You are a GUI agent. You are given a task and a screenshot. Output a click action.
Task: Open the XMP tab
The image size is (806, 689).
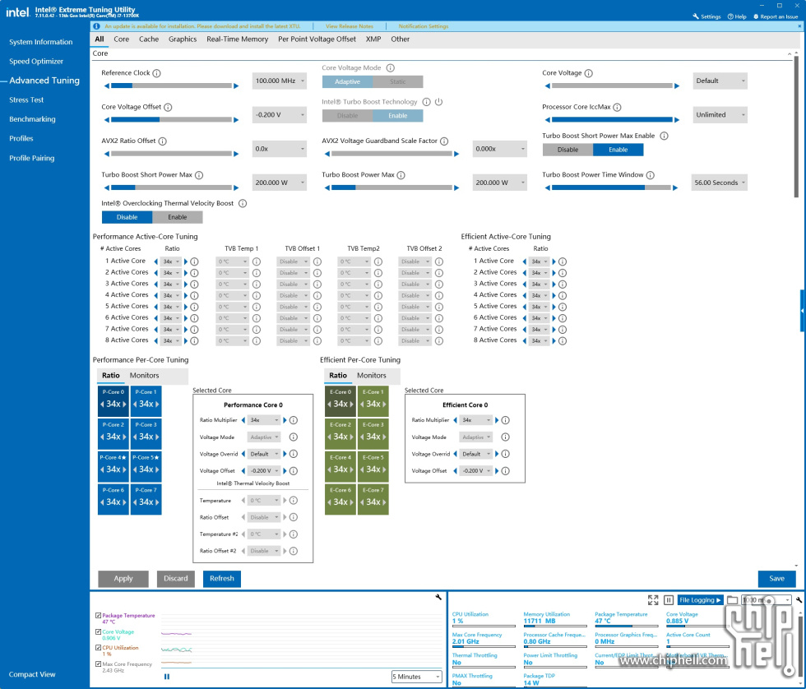373,39
